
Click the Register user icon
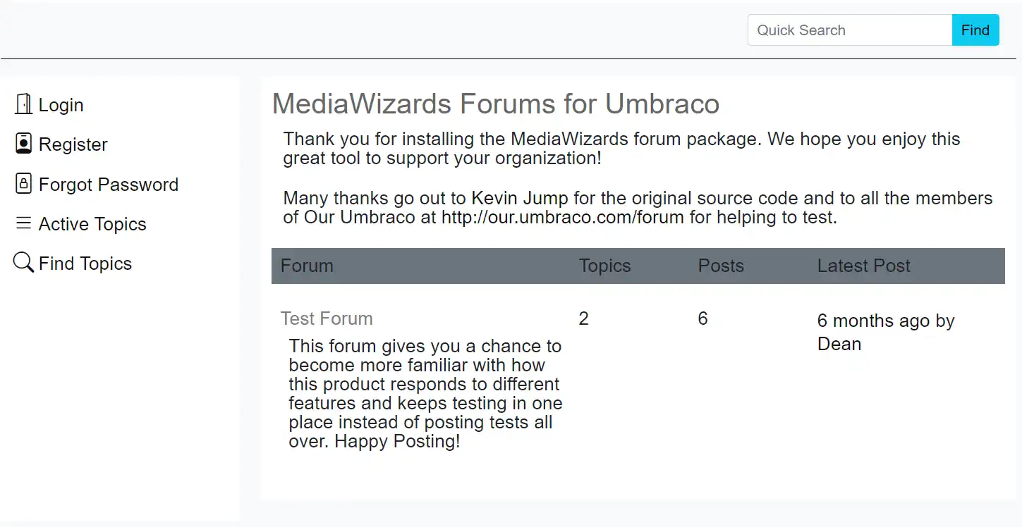point(23,143)
